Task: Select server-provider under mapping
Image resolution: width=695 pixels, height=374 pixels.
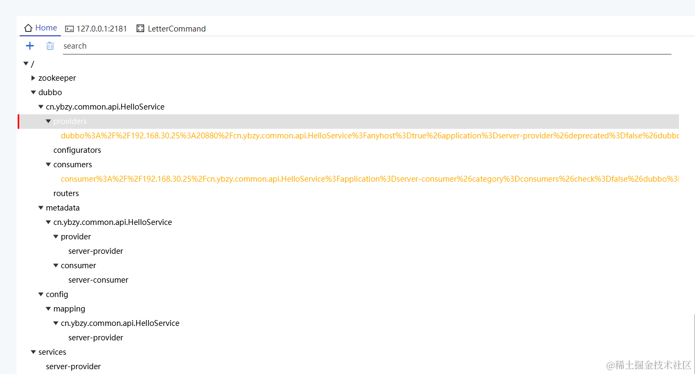Action: tap(96, 338)
